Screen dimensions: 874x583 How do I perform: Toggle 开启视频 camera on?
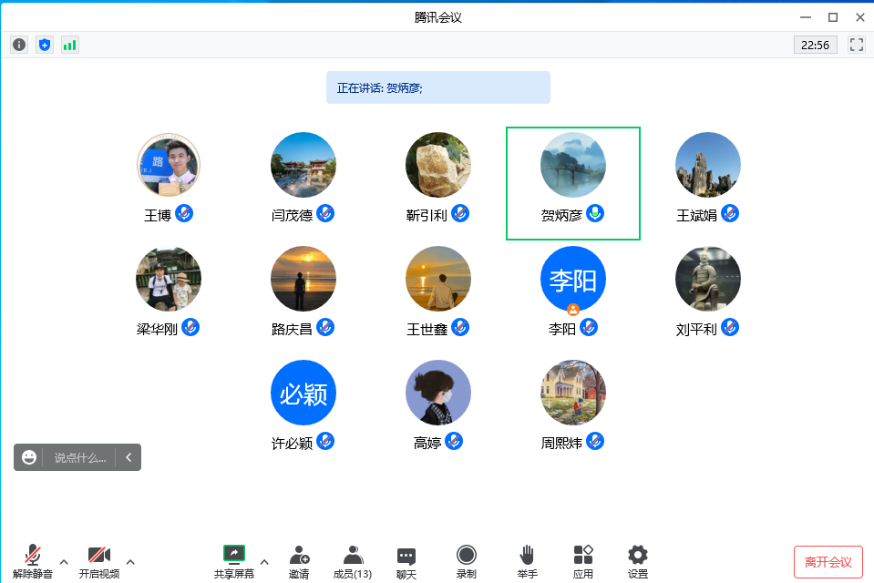(x=98, y=561)
